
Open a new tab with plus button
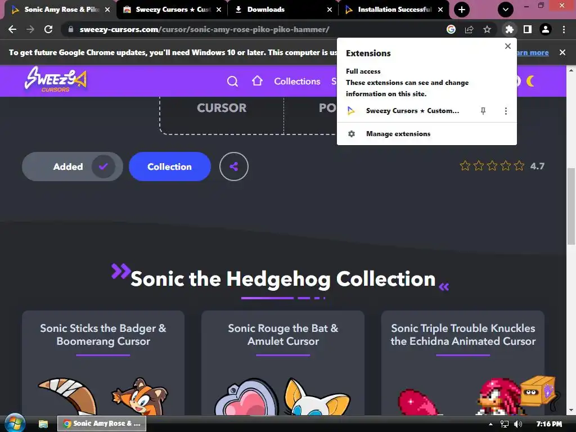(462, 10)
